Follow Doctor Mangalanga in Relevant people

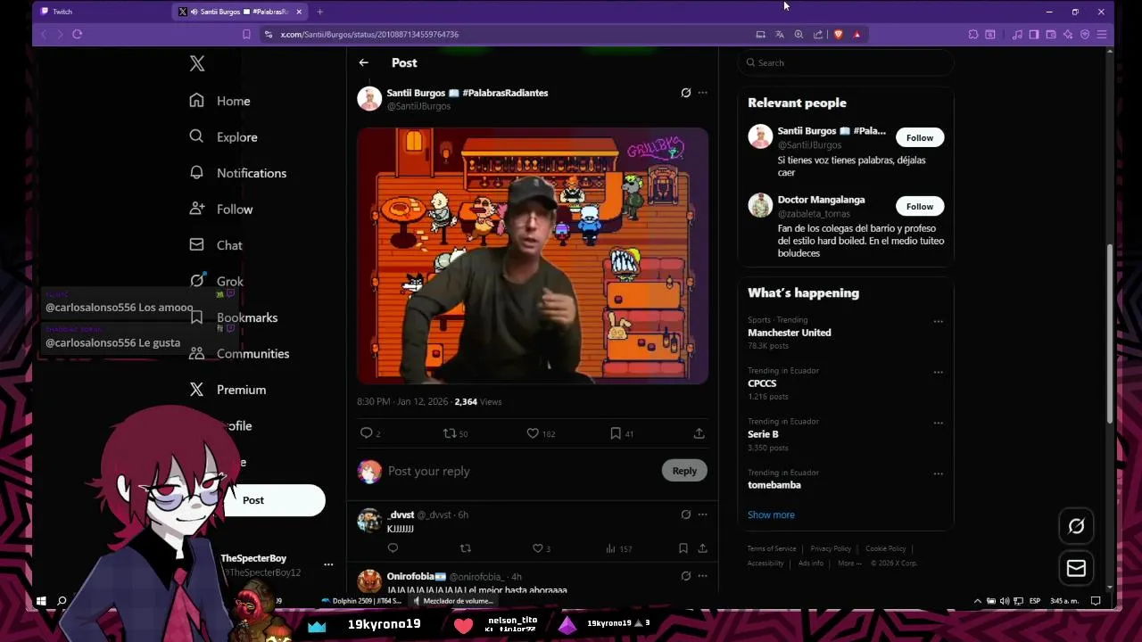click(920, 206)
